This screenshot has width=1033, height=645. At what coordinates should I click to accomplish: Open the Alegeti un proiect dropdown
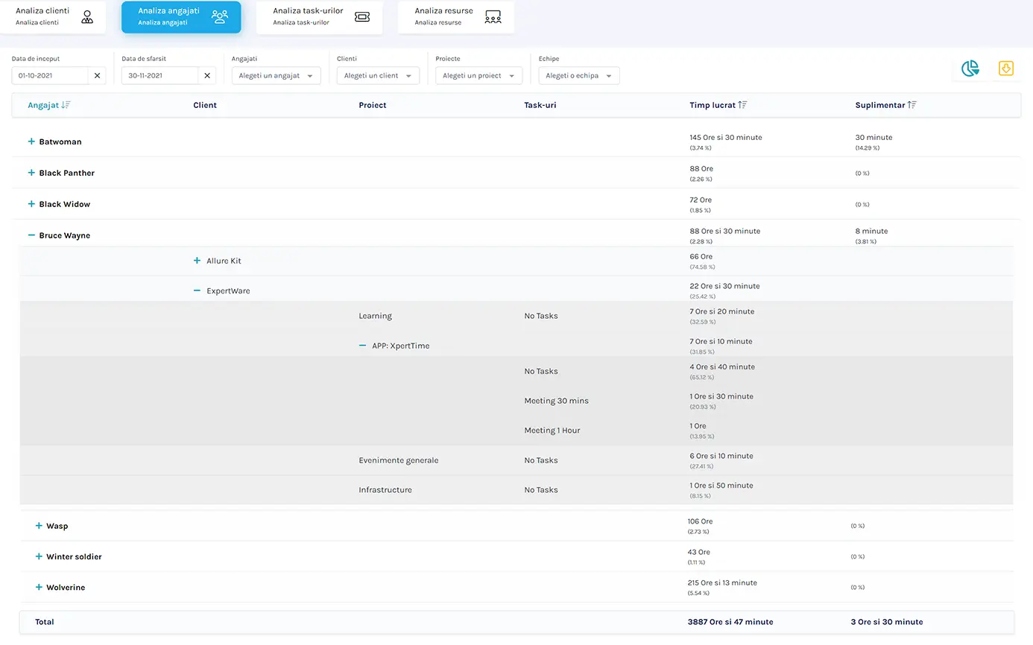(478, 75)
